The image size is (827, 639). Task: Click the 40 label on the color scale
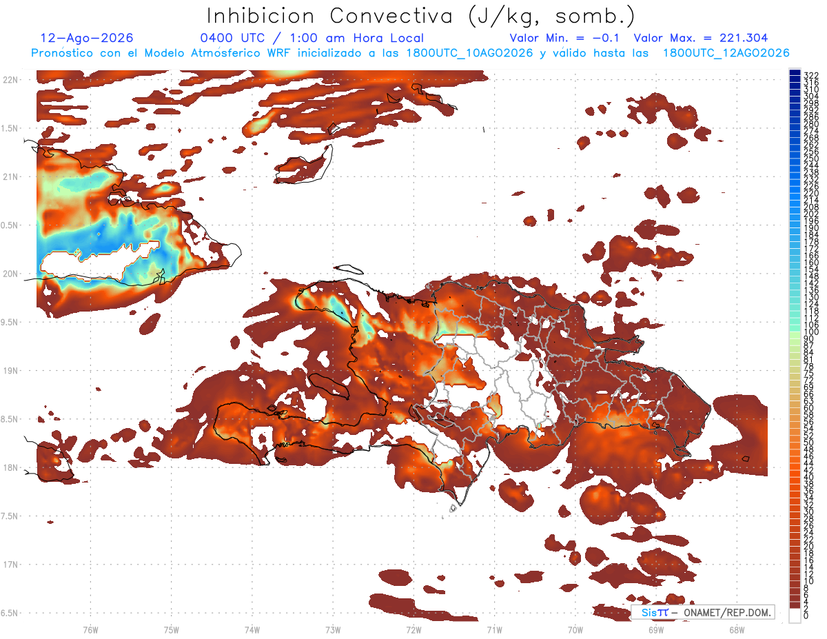click(808, 477)
